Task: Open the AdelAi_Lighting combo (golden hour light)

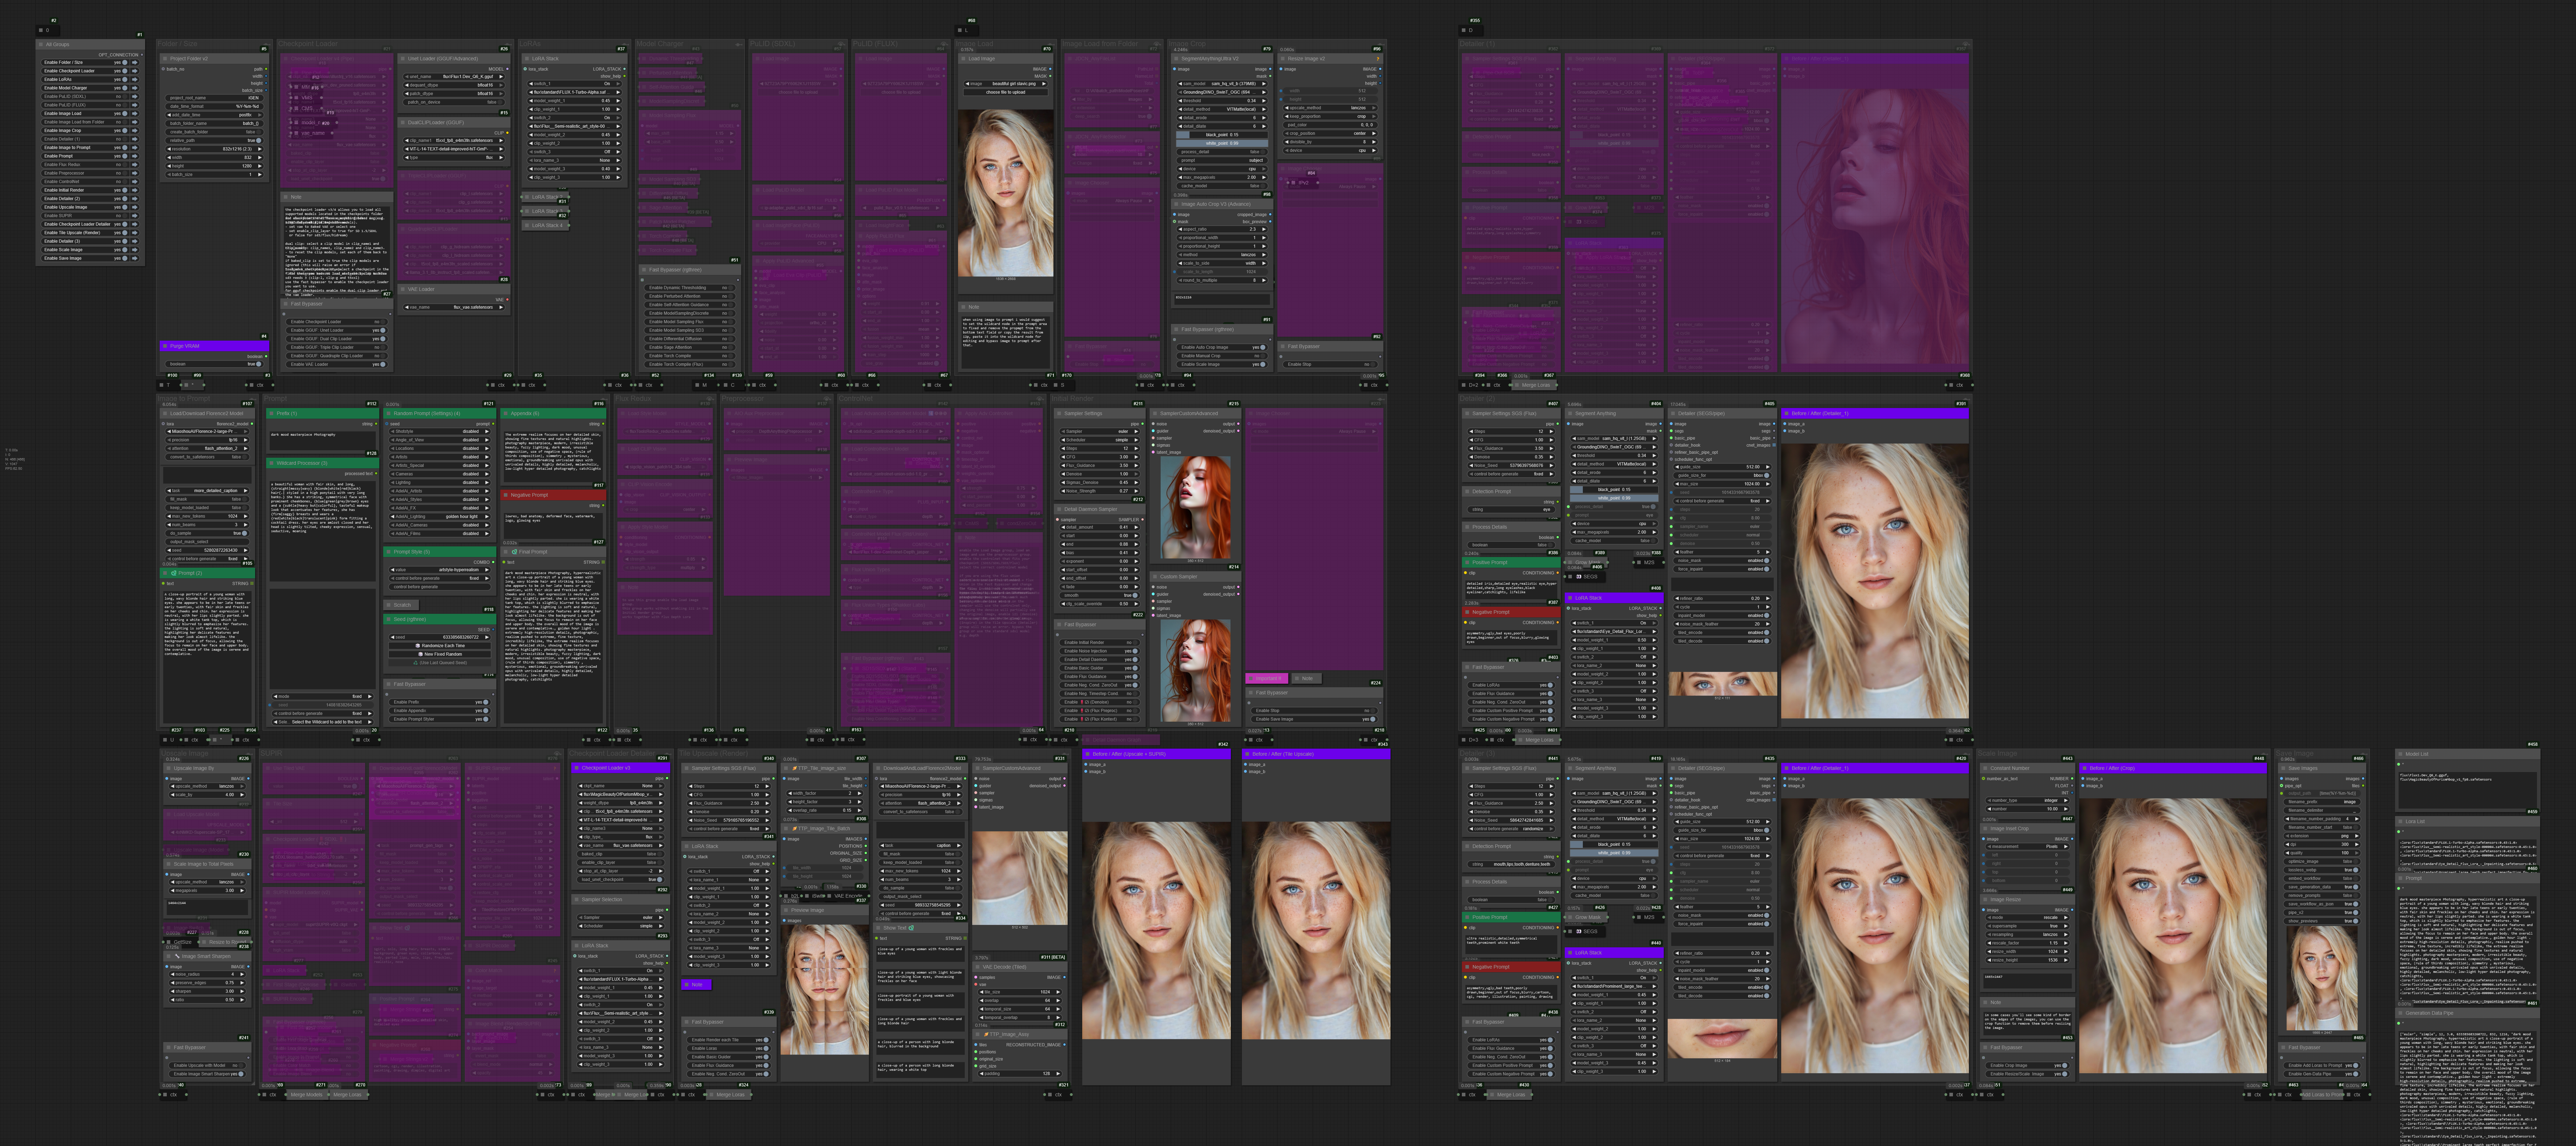Action: (440, 517)
